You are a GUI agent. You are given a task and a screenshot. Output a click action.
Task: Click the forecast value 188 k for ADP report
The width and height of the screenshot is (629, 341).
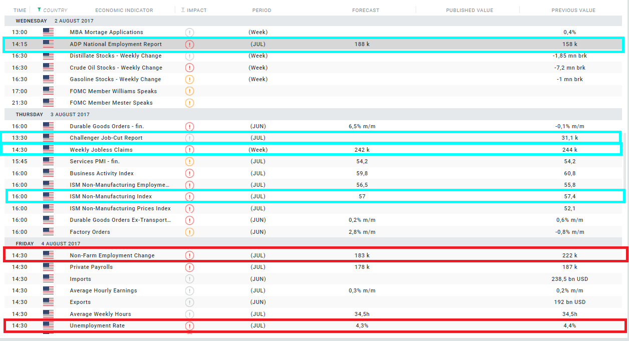[x=362, y=44]
